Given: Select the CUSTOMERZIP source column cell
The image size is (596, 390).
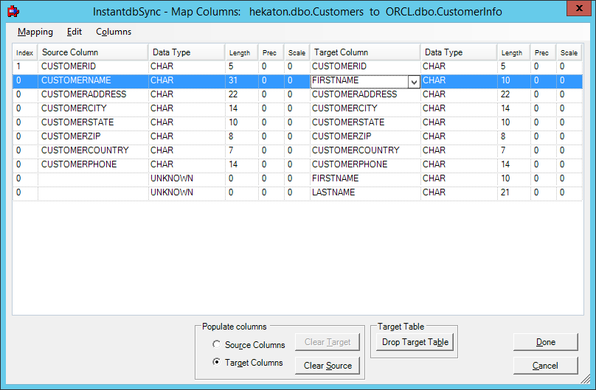Looking at the screenshot, I should 93,136.
